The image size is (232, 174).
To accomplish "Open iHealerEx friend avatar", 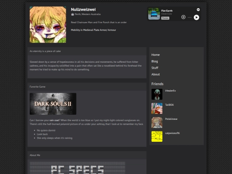I will pyautogui.click(x=157, y=94).
